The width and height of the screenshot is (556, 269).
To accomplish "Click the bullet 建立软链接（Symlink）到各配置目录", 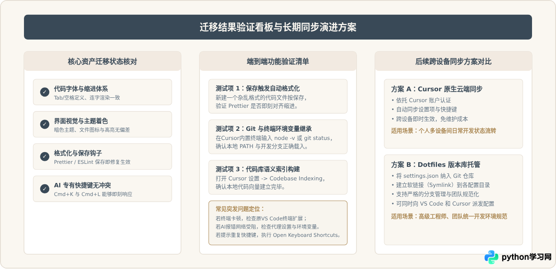I will 441,185.
